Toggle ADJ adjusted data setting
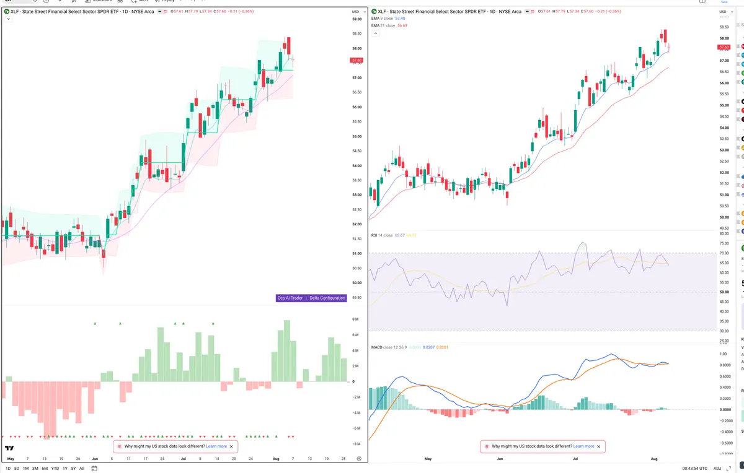 coord(717,469)
